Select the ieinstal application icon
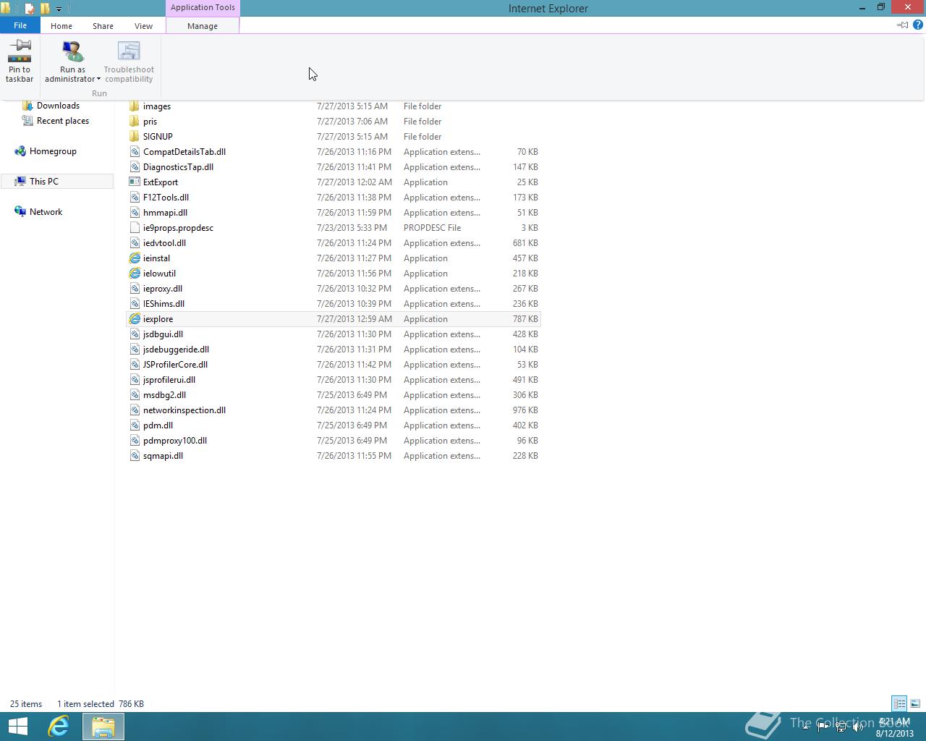This screenshot has width=926, height=741. coord(135,258)
